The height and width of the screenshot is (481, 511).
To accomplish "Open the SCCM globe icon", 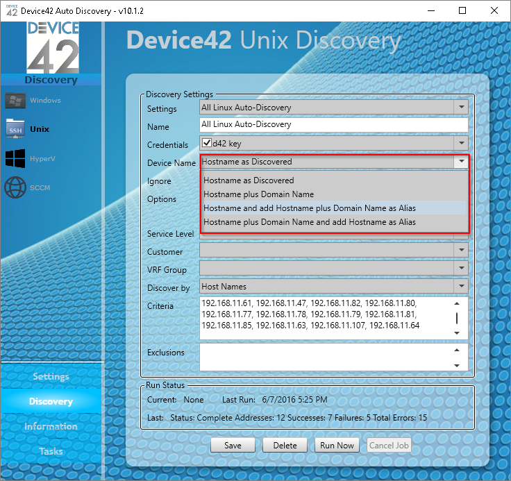I will [15, 187].
